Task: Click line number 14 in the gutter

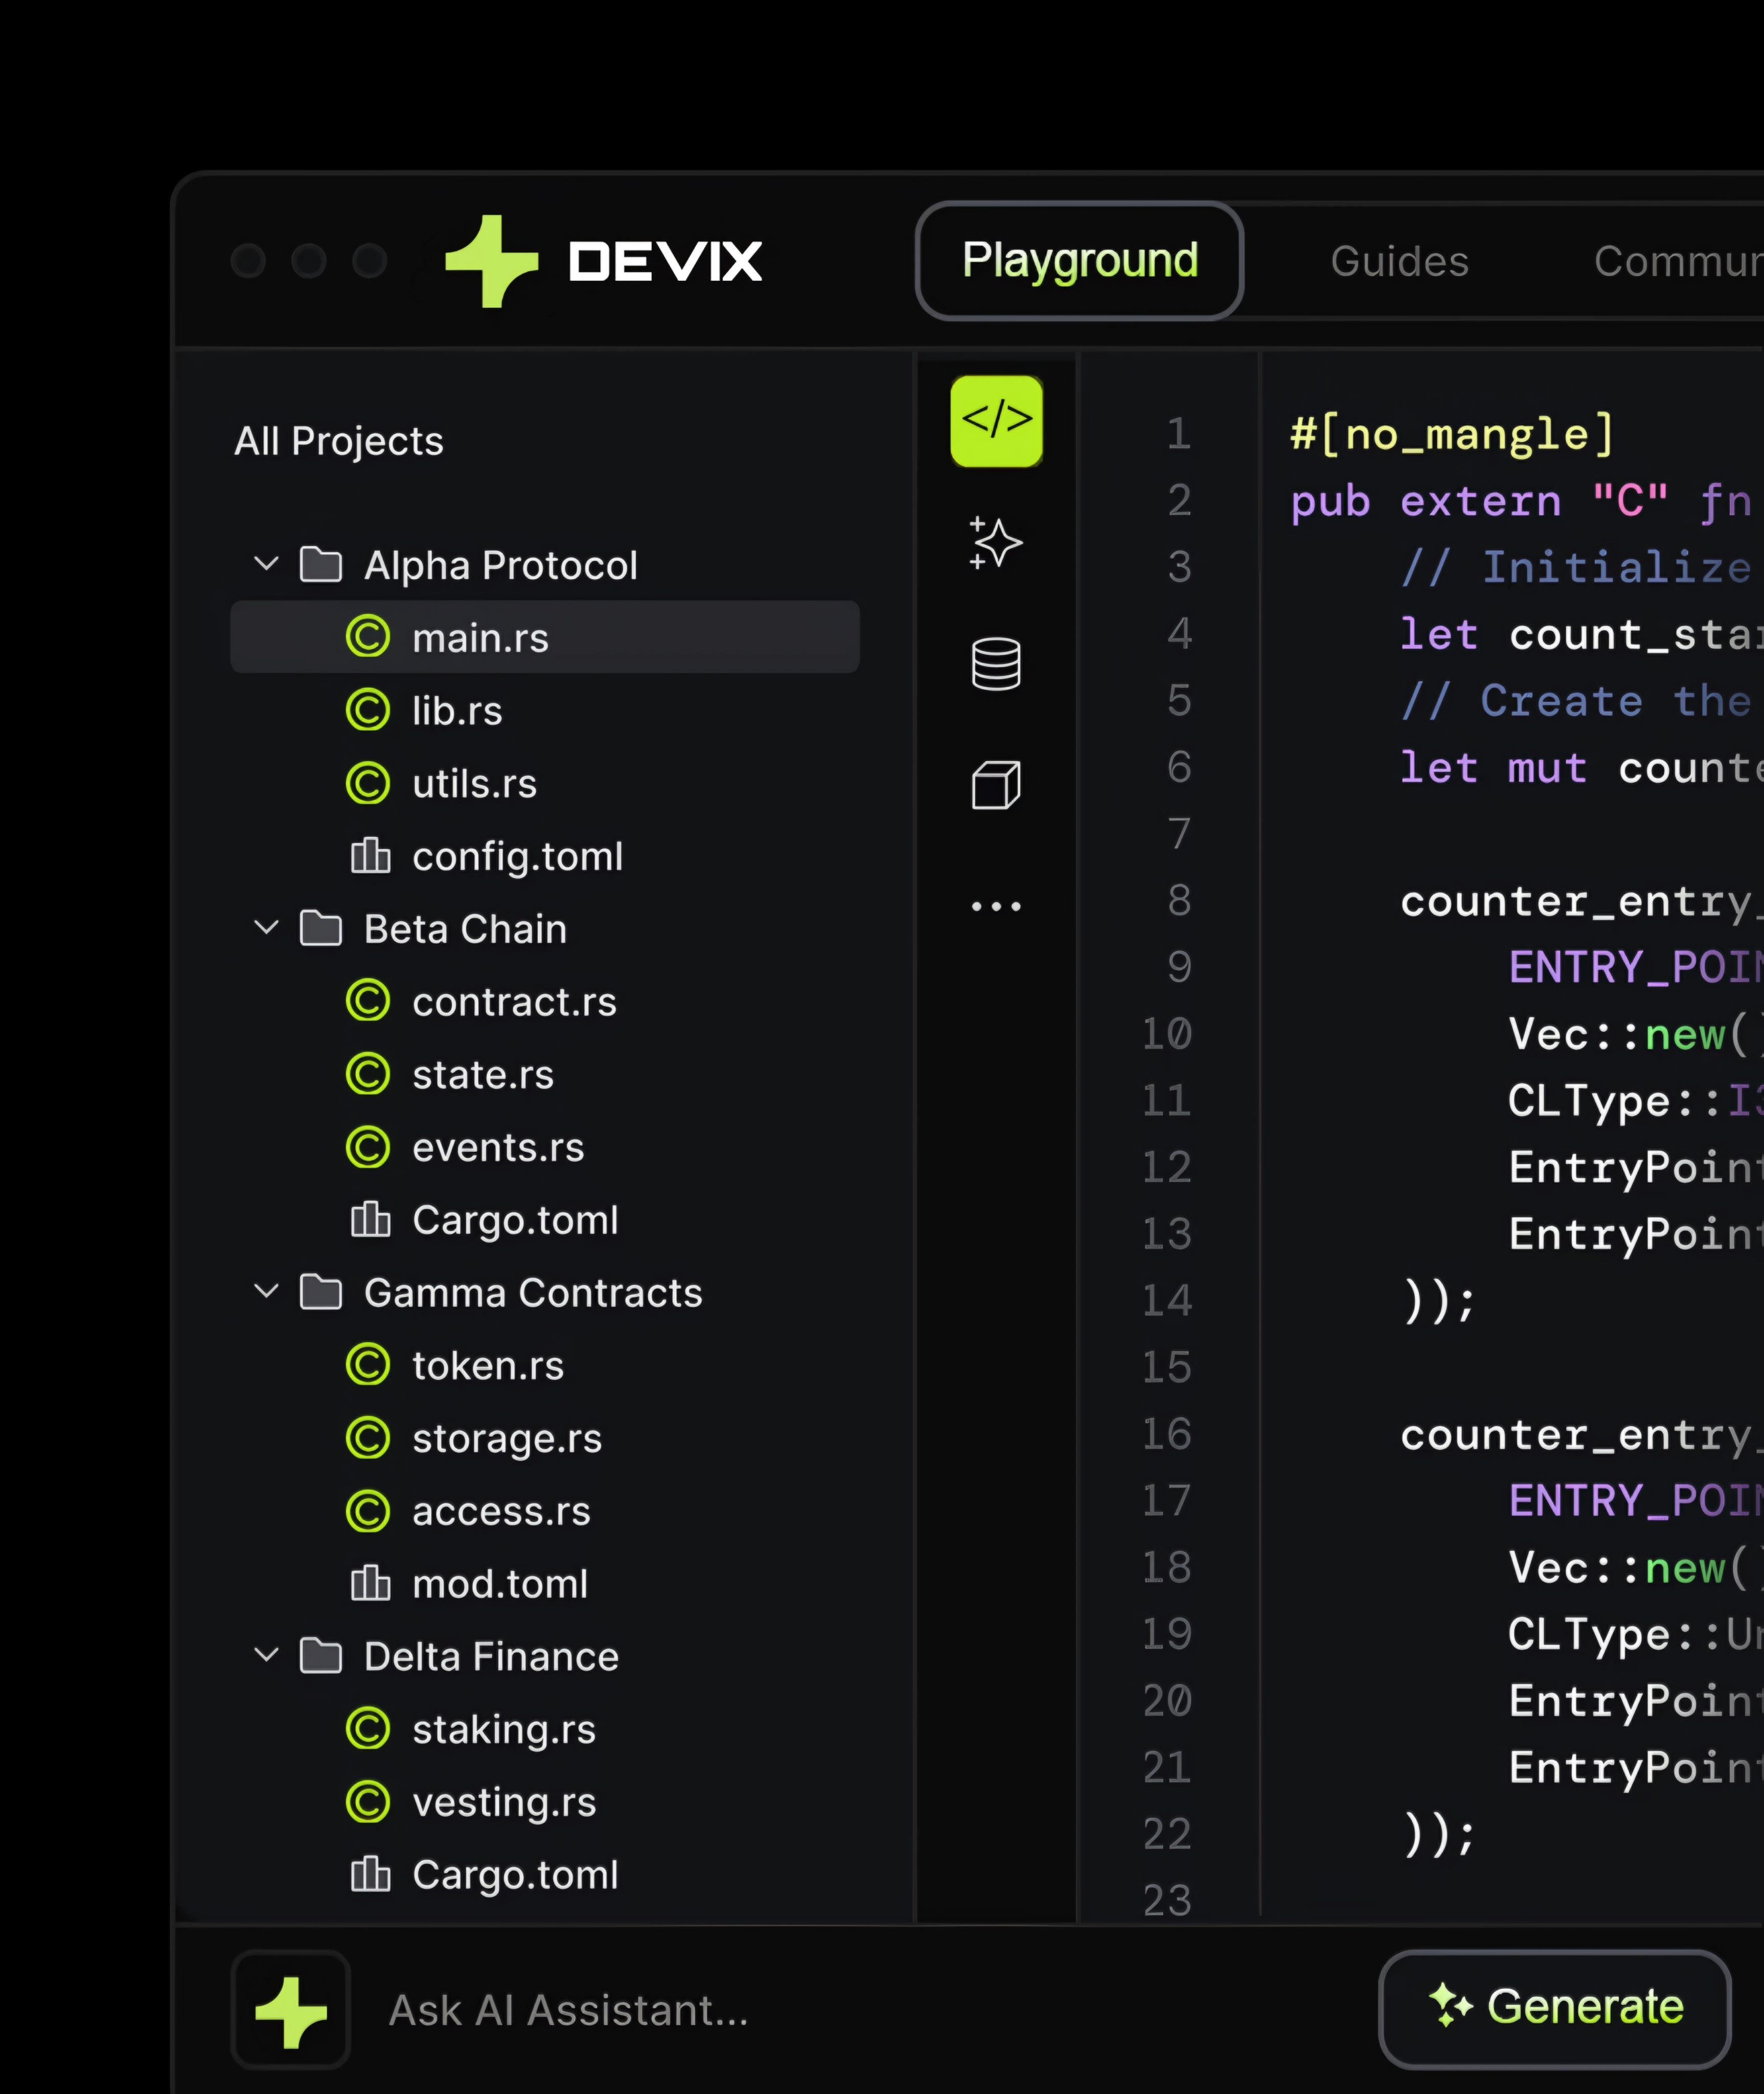Action: point(1167,1300)
